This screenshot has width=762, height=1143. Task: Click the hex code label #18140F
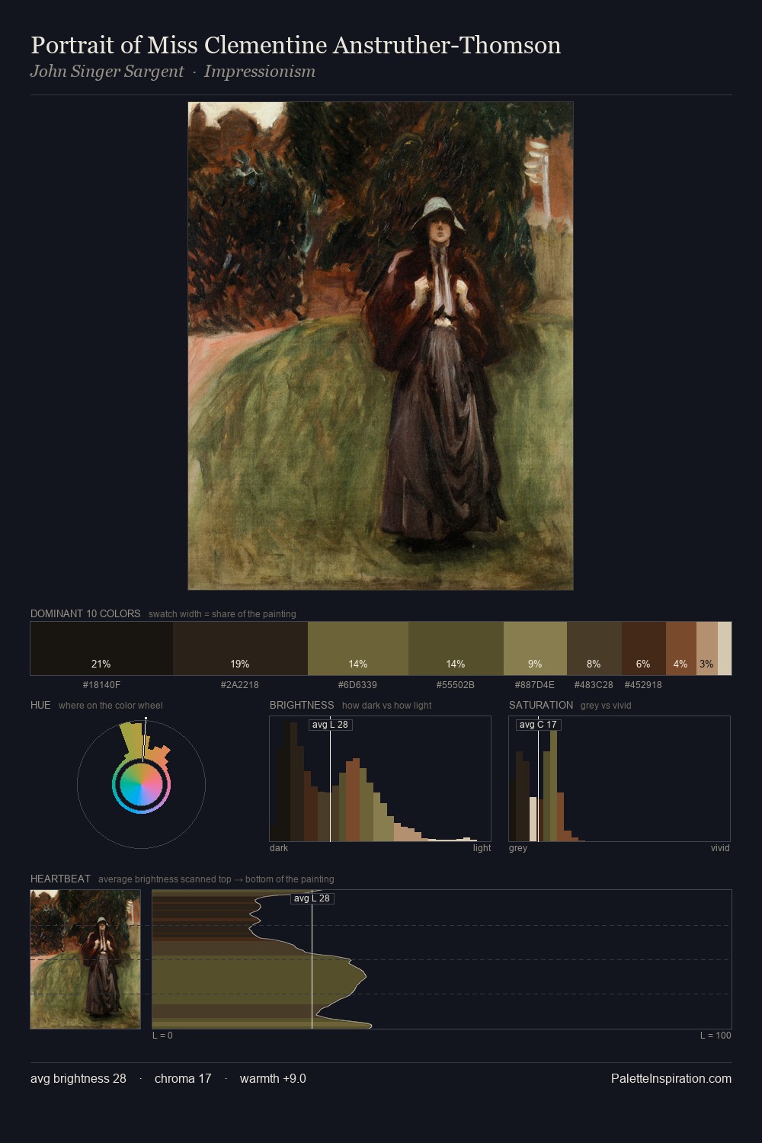coord(101,685)
